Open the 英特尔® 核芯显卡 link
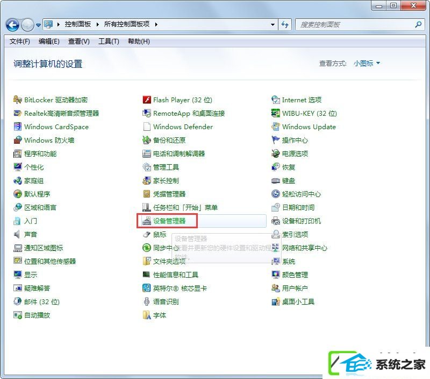This screenshot has height=379, width=430. coord(180,289)
